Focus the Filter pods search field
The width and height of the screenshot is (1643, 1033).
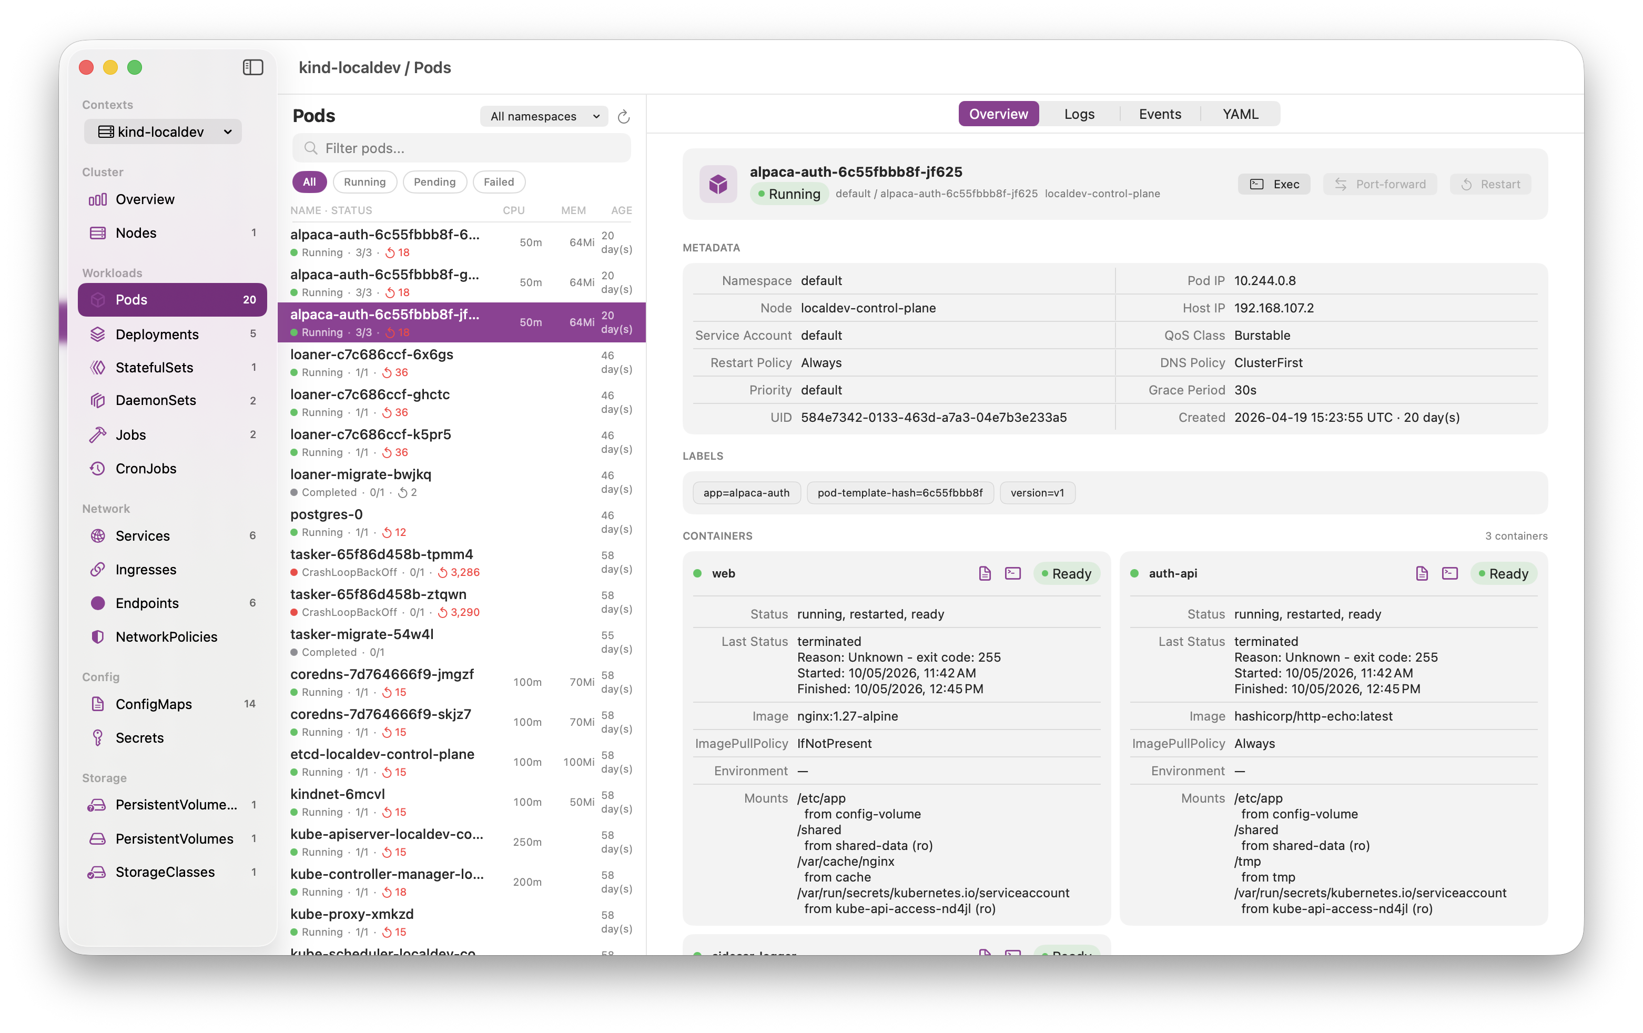pos(461,148)
